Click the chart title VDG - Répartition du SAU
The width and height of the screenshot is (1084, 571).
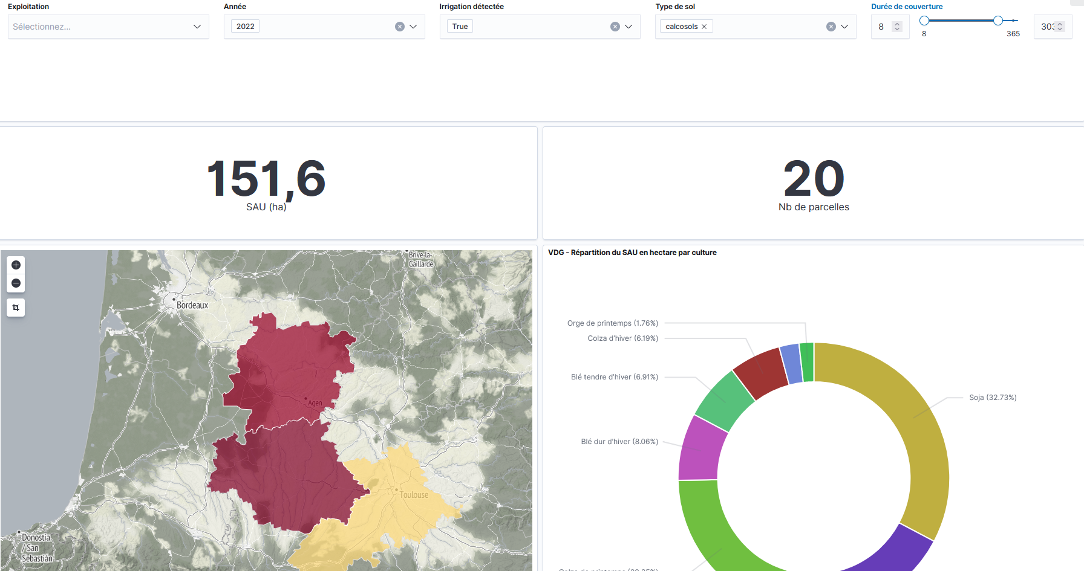[x=632, y=253]
